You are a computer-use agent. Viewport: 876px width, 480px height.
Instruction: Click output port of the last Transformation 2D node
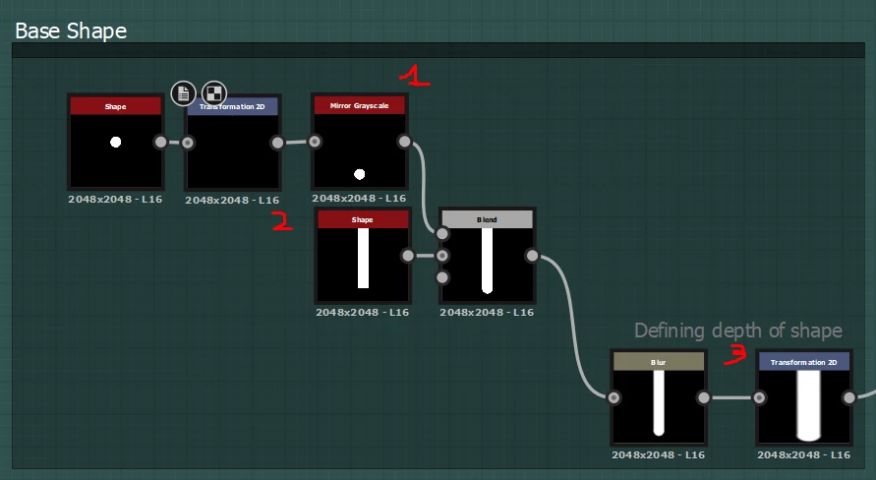[849, 397]
